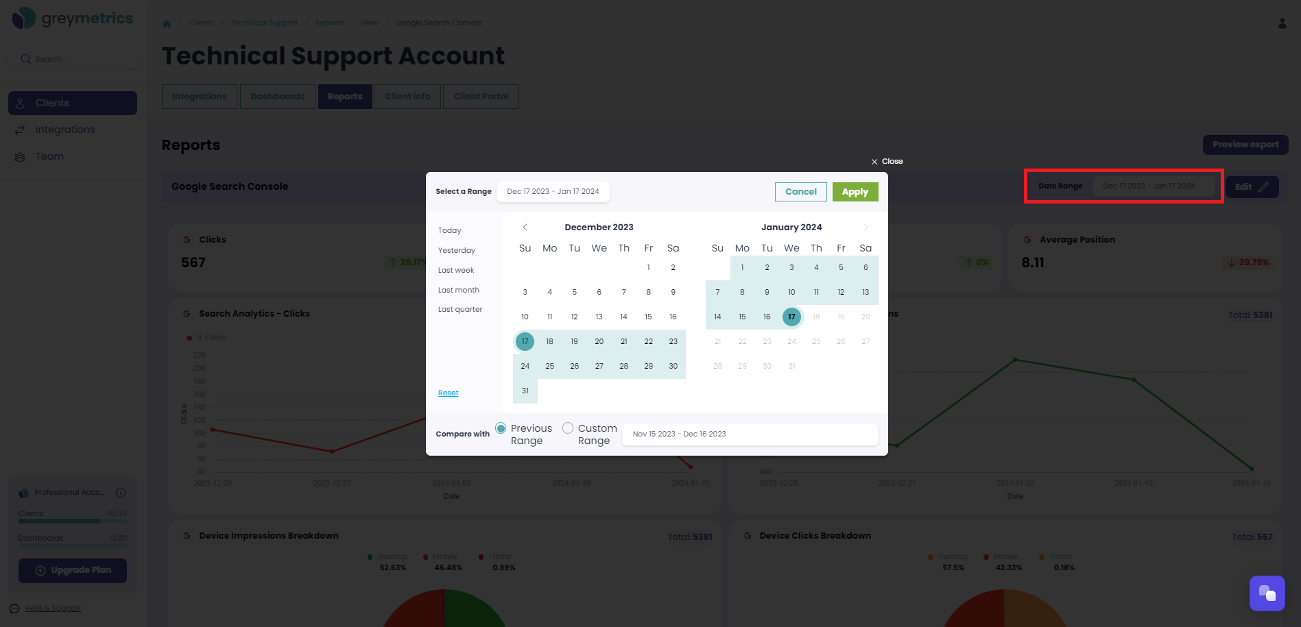Screen dimensions: 1301x627
Task: Click the user profile icon top right
Action: tap(1281, 22)
